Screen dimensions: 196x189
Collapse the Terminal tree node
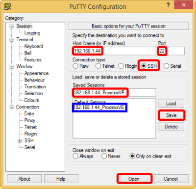[12, 40]
